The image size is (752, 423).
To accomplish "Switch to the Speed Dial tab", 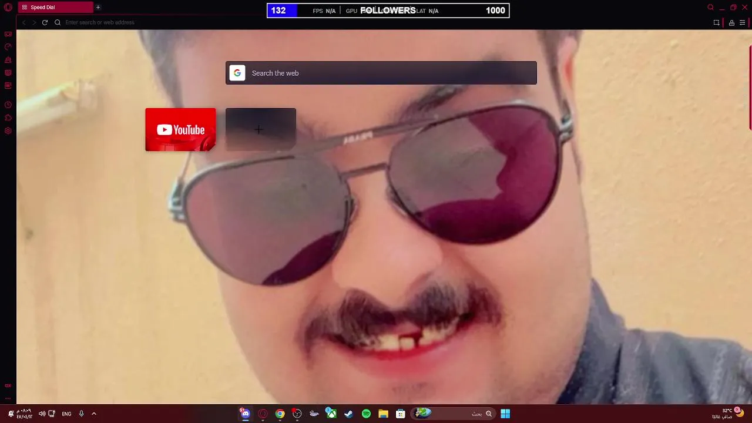I will click(55, 8).
